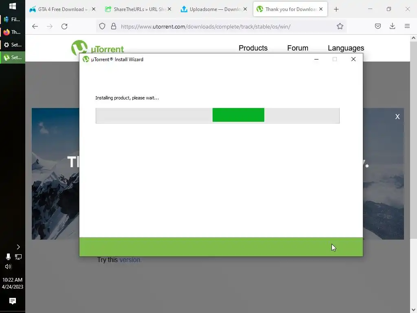Close the uTorrent Install Wizard
This screenshot has width=417, height=313.
[353, 60]
